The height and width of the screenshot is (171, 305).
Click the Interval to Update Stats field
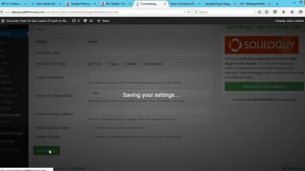coord(150,93)
